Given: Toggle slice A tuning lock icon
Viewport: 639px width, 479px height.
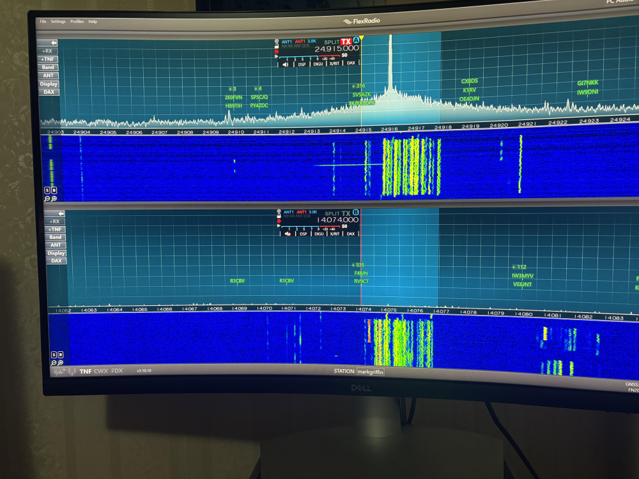Looking at the screenshot, I should 277,47.
